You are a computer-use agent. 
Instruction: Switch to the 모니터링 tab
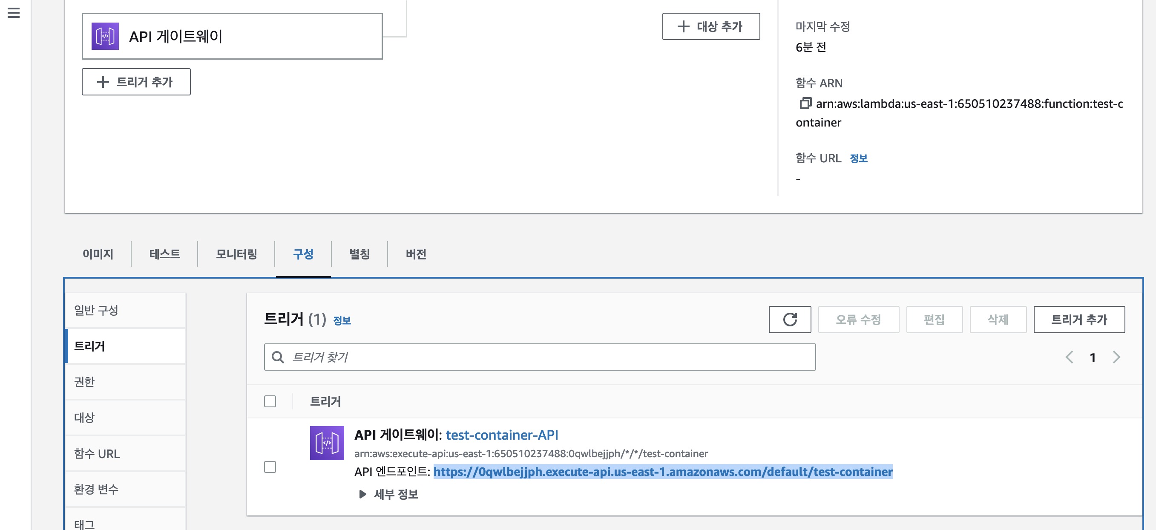tap(236, 254)
